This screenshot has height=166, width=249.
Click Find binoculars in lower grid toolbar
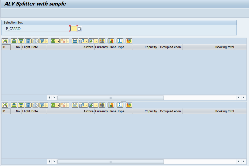point(28,105)
